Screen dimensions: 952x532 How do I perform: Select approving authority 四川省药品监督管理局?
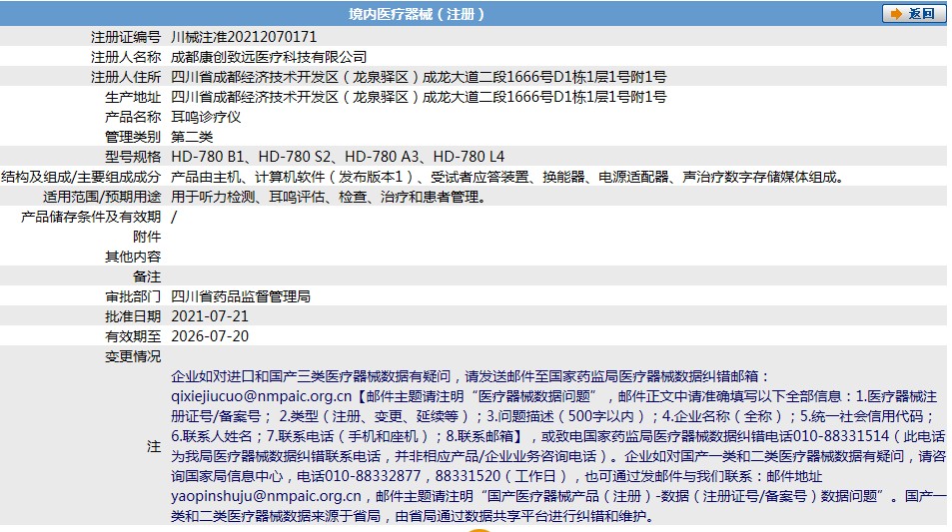pyautogui.click(x=241, y=296)
